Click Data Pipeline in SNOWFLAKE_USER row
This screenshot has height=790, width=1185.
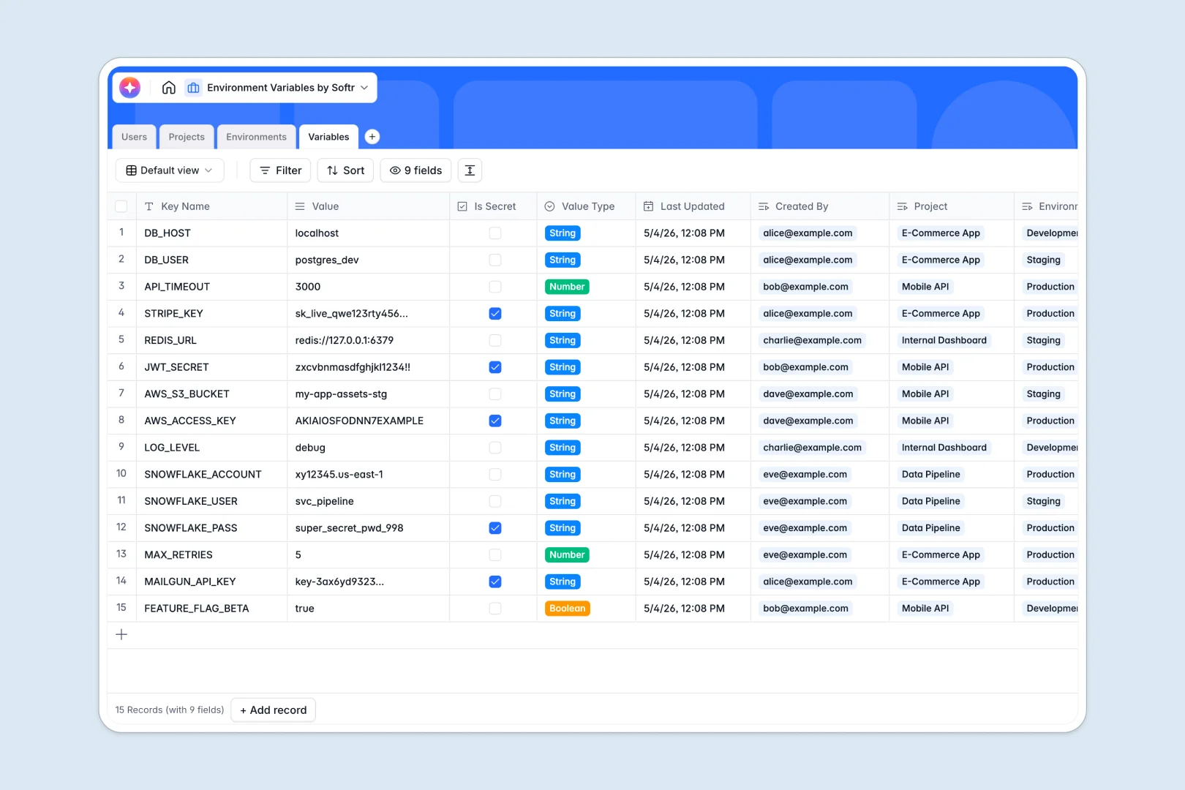coord(930,501)
